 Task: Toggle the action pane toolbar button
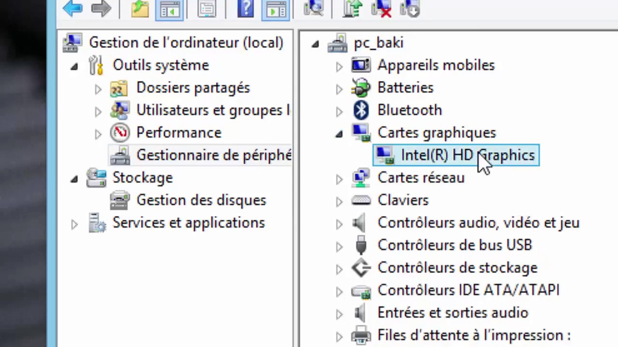pyautogui.click(x=276, y=10)
